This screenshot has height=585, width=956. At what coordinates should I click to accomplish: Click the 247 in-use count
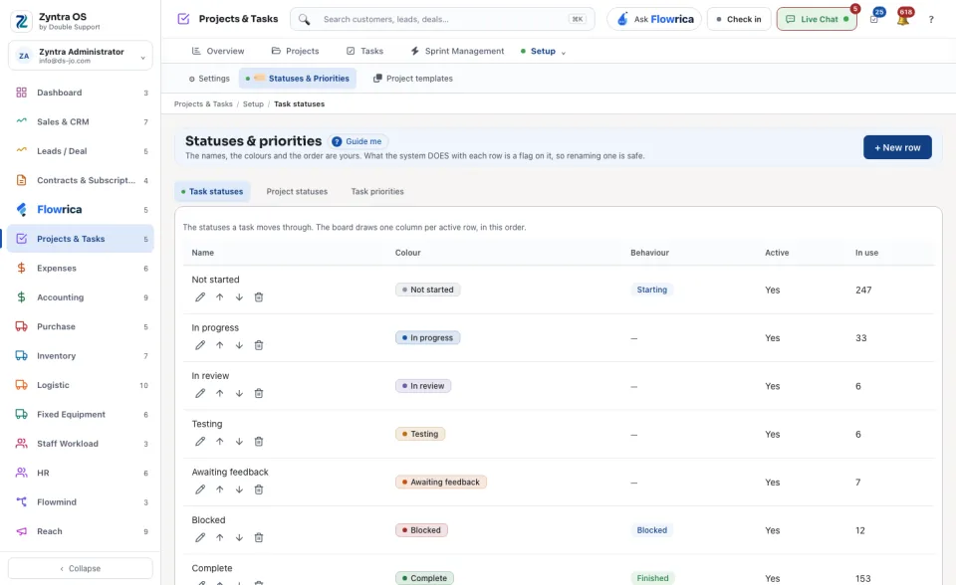863,291
